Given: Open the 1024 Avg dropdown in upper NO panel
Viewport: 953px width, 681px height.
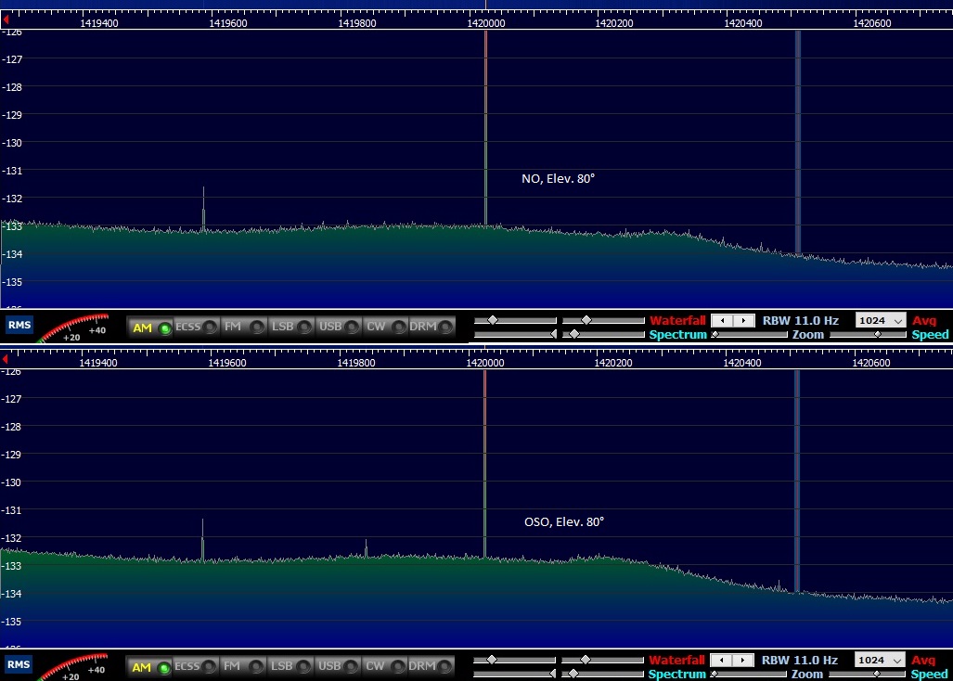Looking at the screenshot, I should pyautogui.click(x=880, y=320).
